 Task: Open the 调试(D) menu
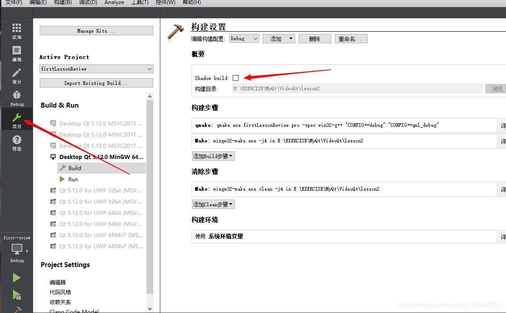click(88, 3)
